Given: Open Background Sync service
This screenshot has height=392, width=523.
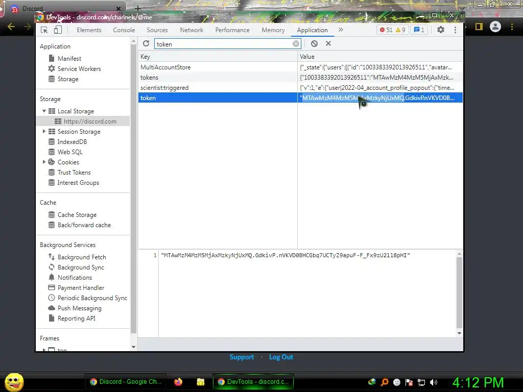Looking at the screenshot, I should pyautogui.click(x=81, y=267).
